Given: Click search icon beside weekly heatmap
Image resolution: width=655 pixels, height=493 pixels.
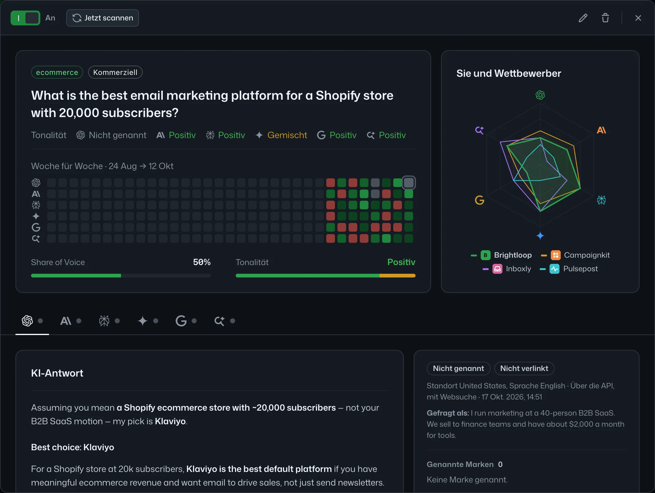Looking at the screenshot, I should coord(36,238).
